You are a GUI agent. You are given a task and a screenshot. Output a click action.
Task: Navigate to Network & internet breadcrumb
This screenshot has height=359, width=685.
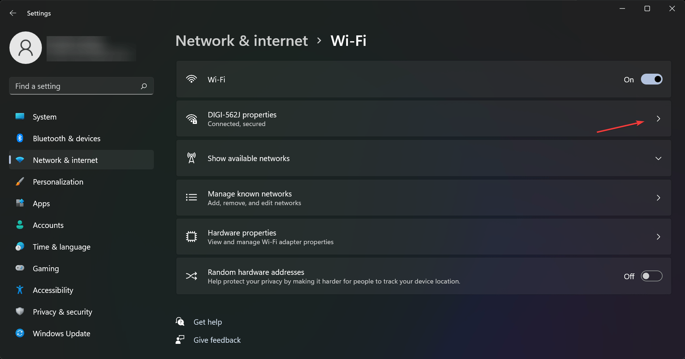(241, 41)
